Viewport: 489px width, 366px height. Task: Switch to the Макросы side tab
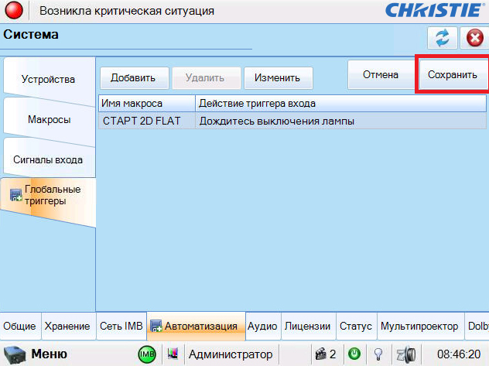point(49,120)
